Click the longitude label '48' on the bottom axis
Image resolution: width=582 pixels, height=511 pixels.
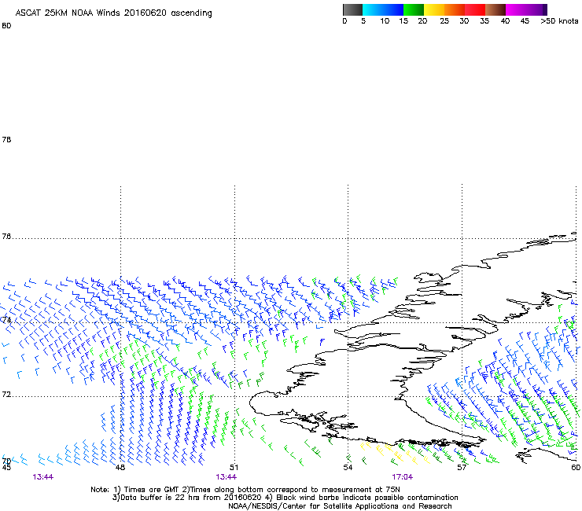(x=120, y=467)
